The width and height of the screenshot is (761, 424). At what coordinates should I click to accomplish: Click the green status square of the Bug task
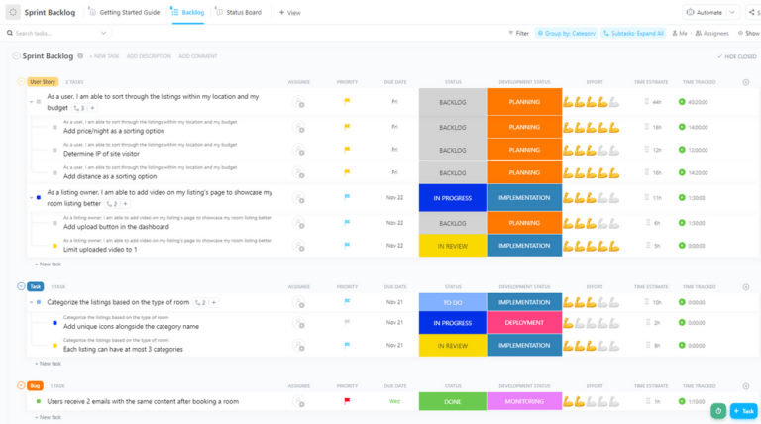(39, 401)
